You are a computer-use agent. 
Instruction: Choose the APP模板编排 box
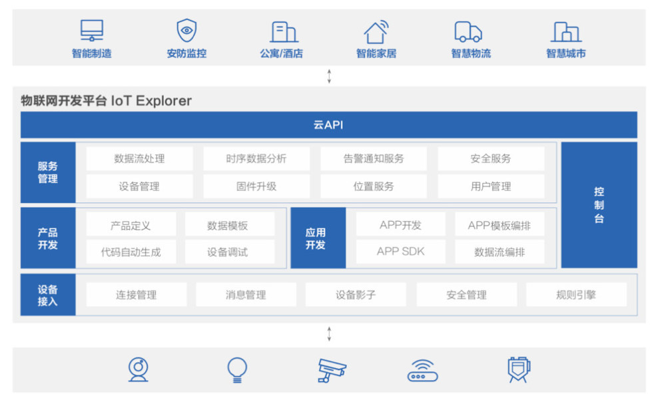point(499,224)
